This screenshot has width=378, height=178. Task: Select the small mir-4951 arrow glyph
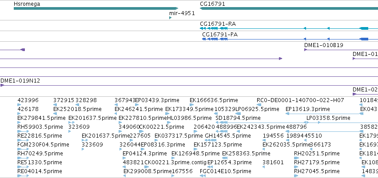pos(171,18)
